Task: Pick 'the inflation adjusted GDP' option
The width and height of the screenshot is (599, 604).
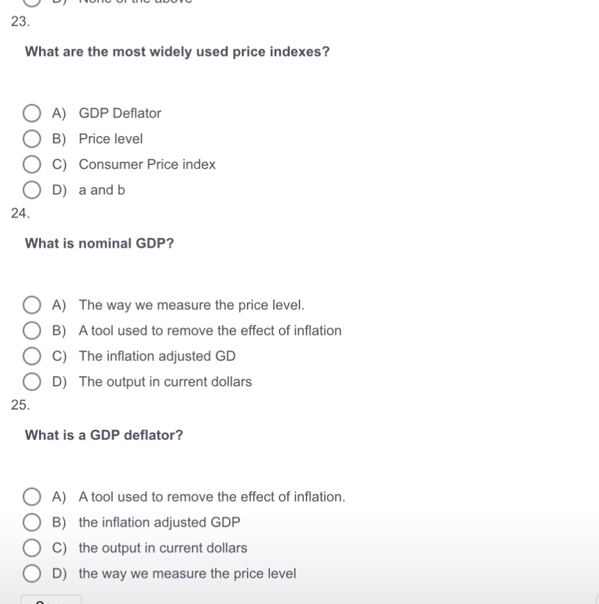Action: click(31, 522)
